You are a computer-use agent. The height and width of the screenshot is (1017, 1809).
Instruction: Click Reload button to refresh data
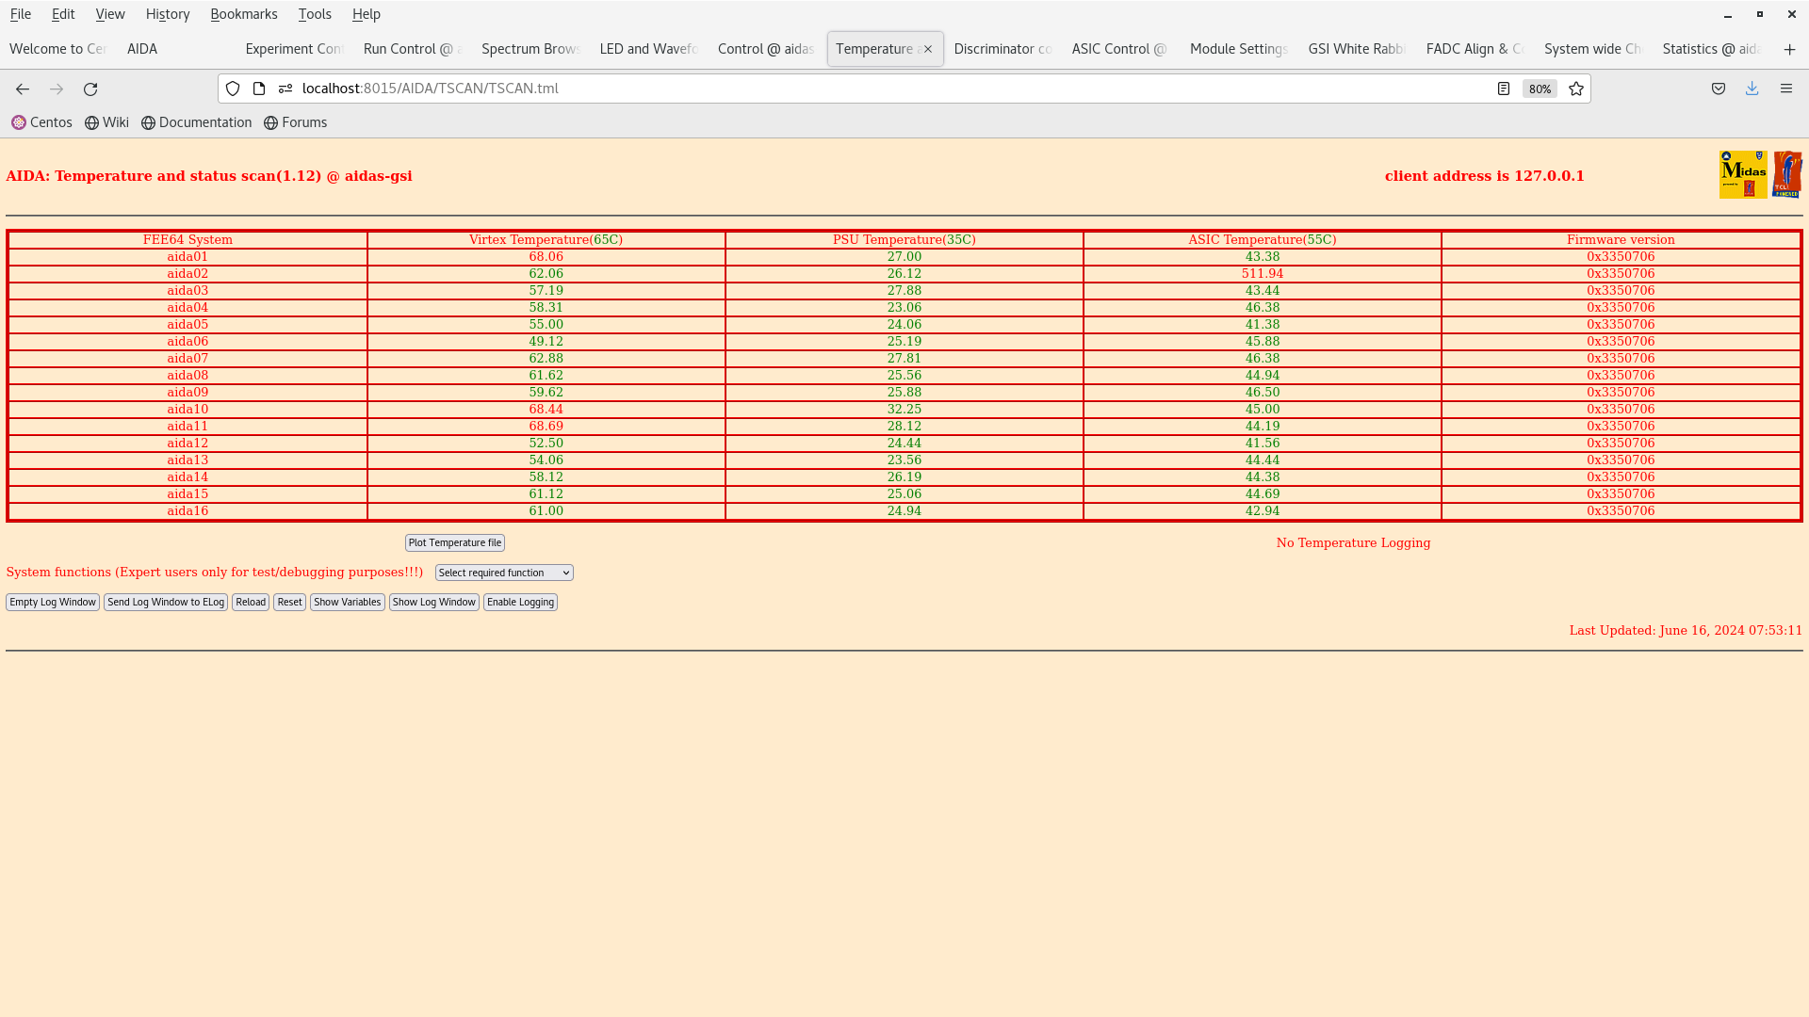(250, 601)
